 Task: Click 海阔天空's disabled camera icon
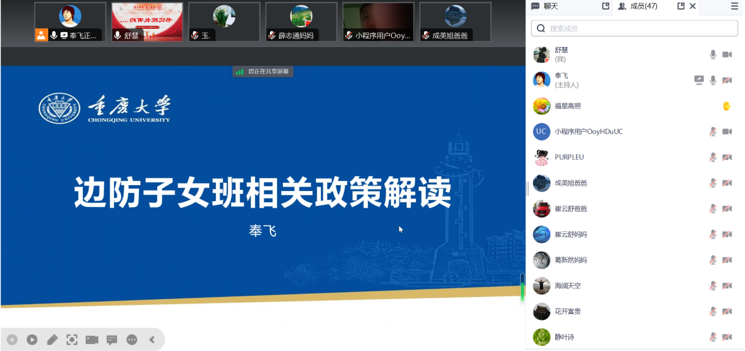pos(727,286)
